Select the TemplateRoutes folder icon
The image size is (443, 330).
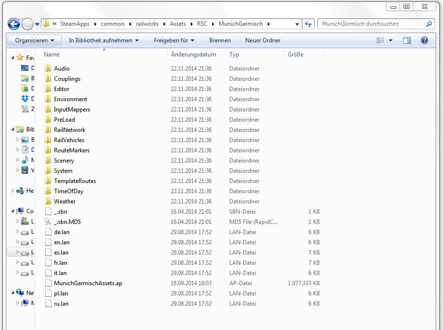click(48, 181)
